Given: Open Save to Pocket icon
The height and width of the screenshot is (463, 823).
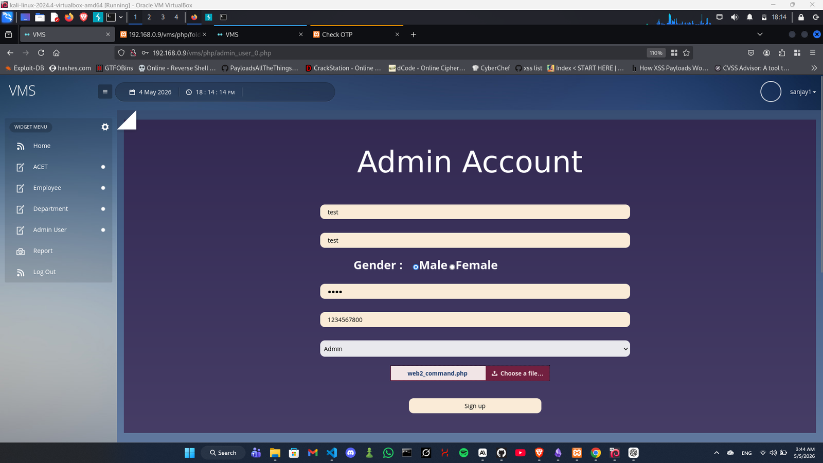Looking at the screenshot, I should 751,52.
